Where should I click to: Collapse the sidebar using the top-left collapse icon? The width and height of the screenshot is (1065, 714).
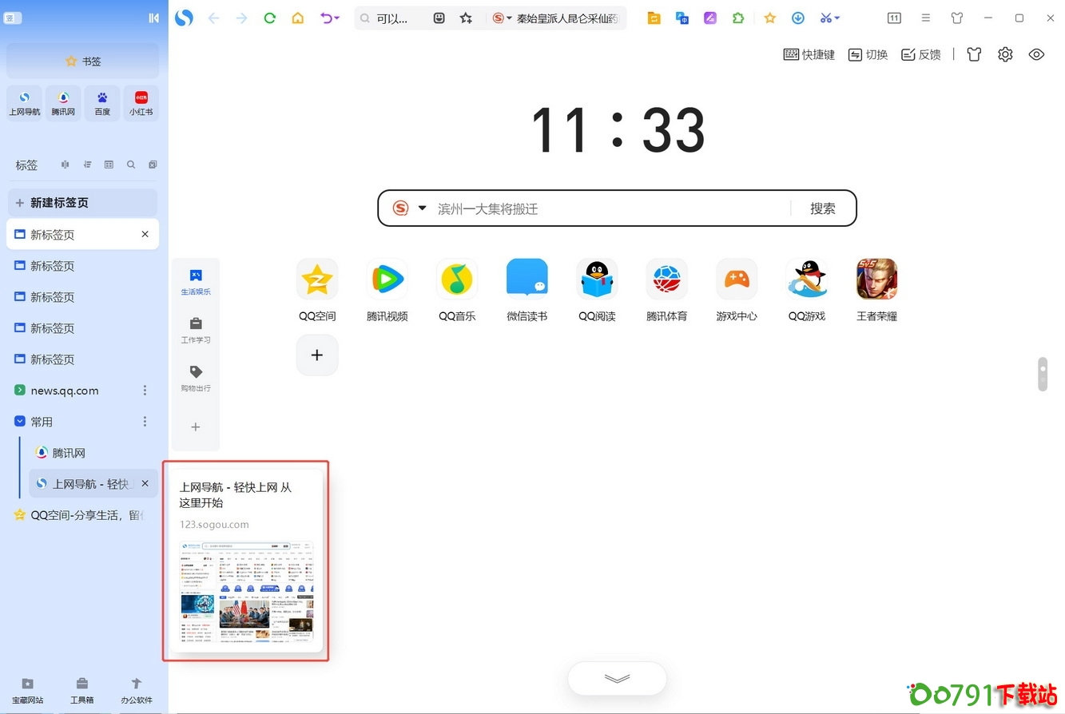pos(153,18)
